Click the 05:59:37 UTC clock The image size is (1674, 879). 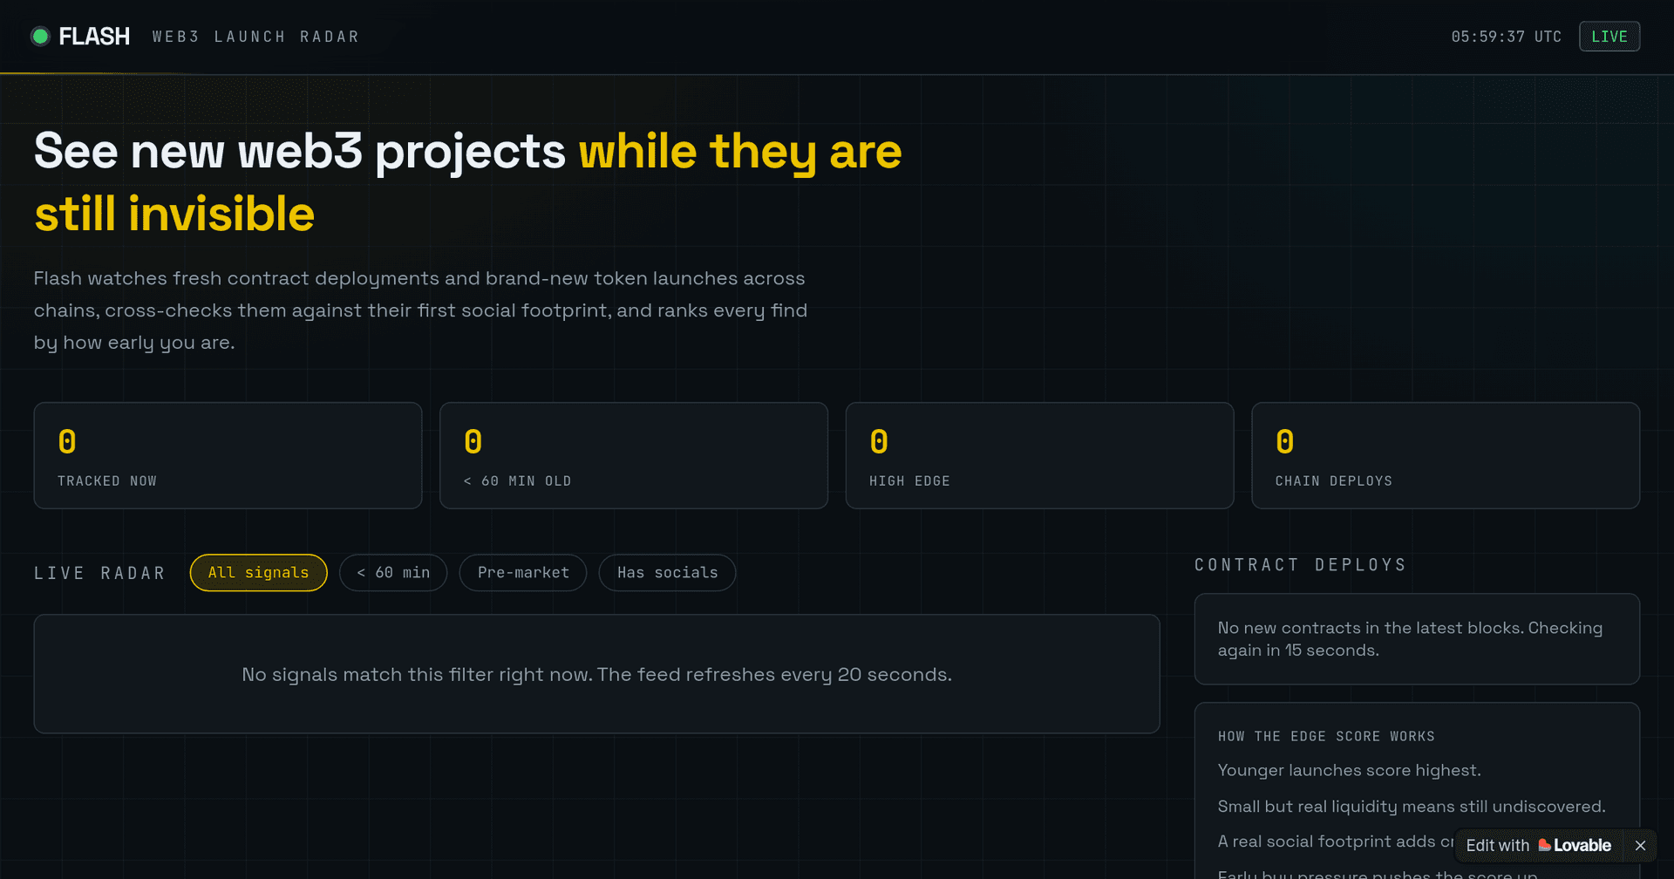[1507, 37]
